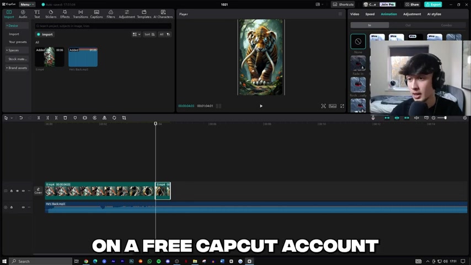The height and width of the screenshot is (265, 471).
Task: Click the full screen icon in Player
Action: click(x=342, y=106)
